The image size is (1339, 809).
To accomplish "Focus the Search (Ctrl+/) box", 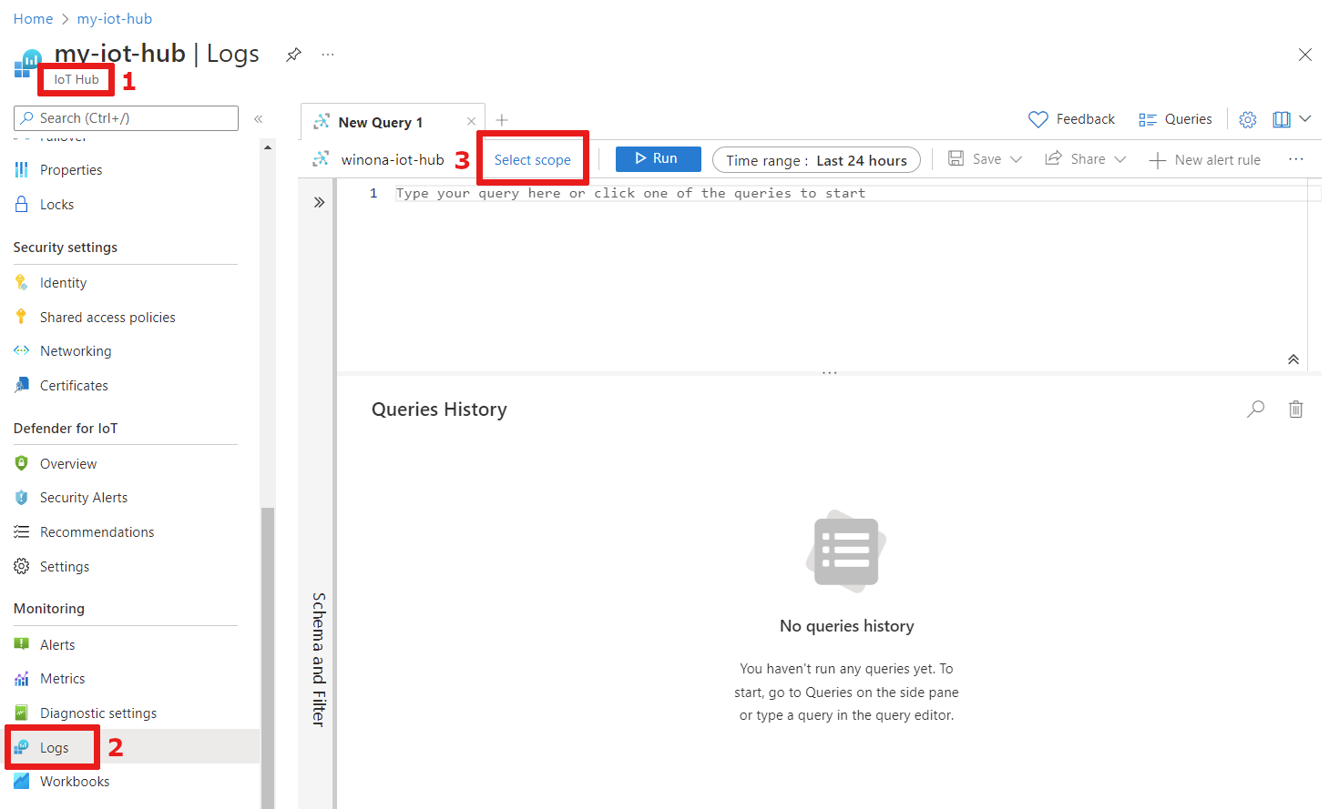I will (x=127, y=118).
